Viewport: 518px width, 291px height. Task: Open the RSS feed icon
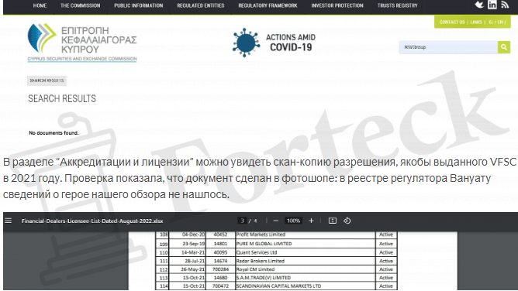[x=505, y=5]
